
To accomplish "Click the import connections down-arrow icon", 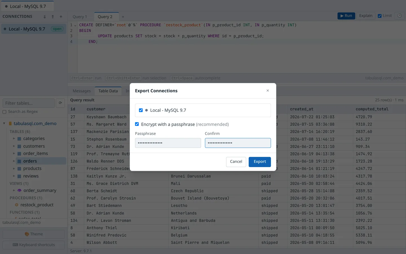I will (45, 17).
